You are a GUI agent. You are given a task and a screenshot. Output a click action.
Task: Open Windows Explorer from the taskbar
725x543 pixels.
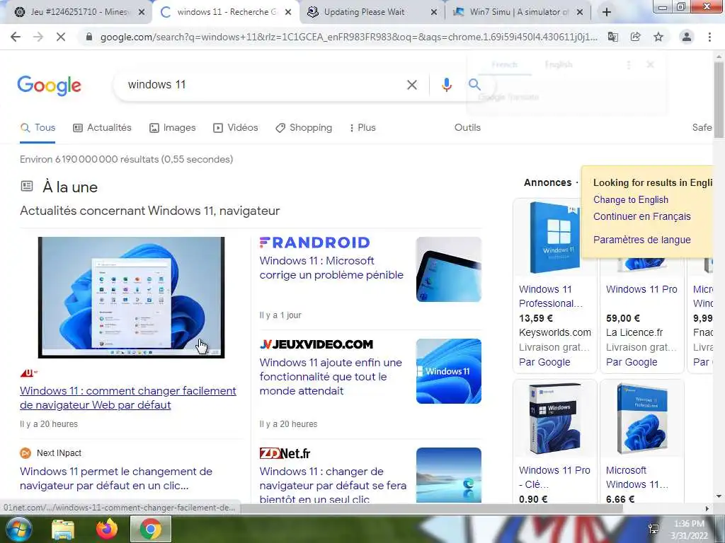[x=63, y=529]
